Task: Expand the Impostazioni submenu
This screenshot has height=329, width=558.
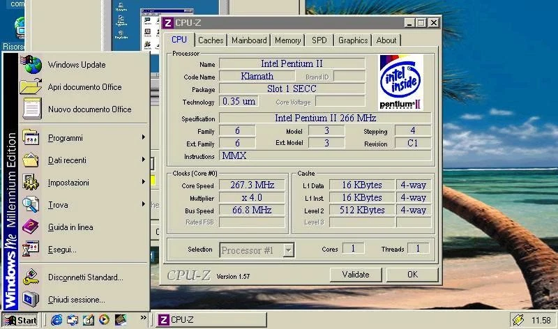Action: click(x=84, y=183)
